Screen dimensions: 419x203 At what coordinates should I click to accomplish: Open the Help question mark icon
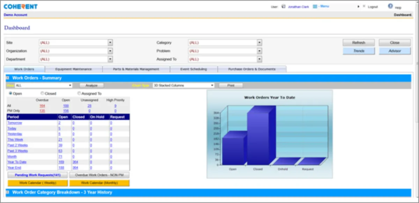tap(390, 6)
